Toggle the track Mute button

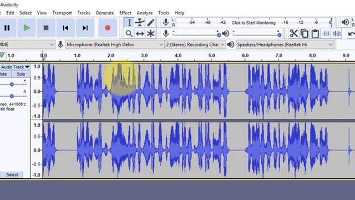[x=6, y=74]
